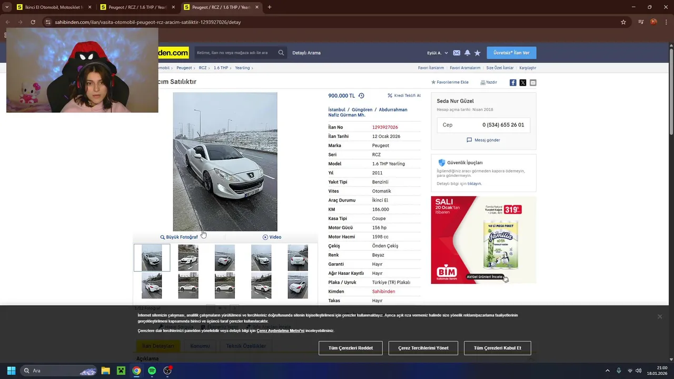This screenshot has width=674, height=379.
Task: Click the Peugeot breadcrumb
Action: pyautogui.click(x=184, y=68)
